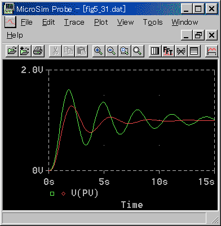The height and width of the screenshot is (226, 221).
Task: Zoom in with the plus magnifier icon
Action: 99,51
